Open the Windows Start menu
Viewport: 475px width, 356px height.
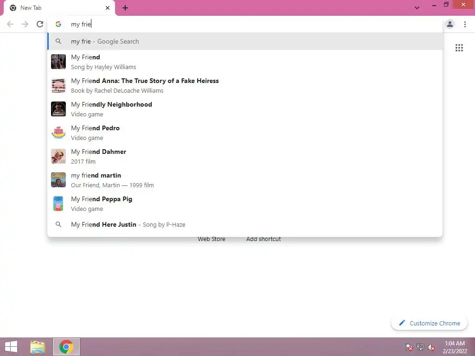(x=11, y=347)
